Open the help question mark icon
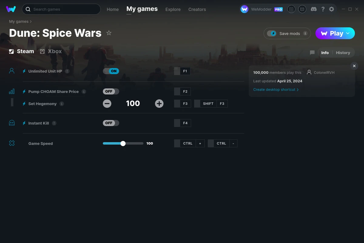This screenshot has width=364, height=243. coord(323,9)
